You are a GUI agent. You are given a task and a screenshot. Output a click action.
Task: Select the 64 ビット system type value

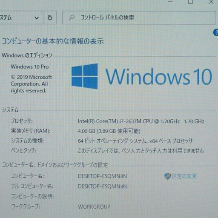click(135, 141)
